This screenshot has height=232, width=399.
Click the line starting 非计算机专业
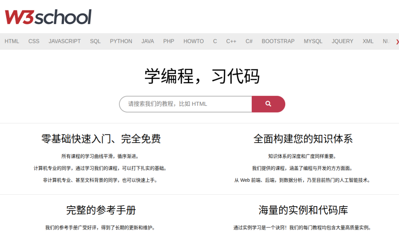pyautogui.click(x=100, y=180)
